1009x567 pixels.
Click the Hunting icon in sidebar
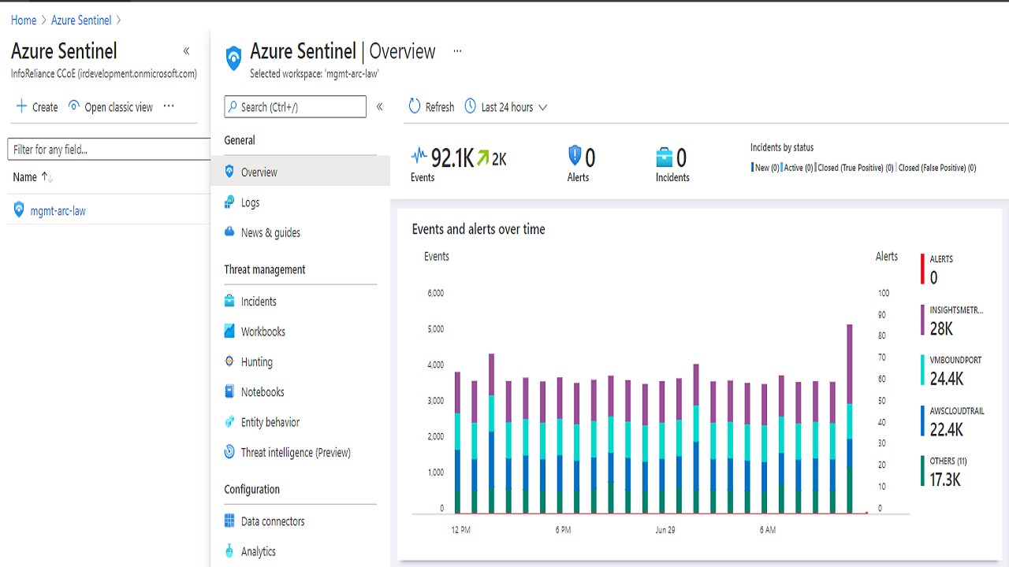click(229, 361)
